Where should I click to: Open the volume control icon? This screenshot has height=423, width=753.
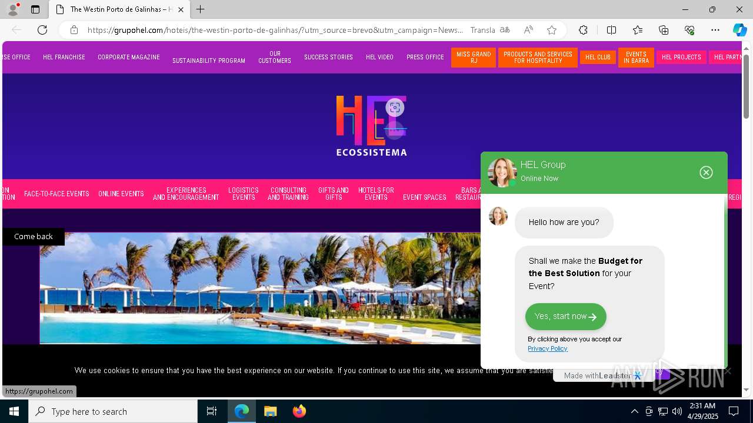pos(677,411)
